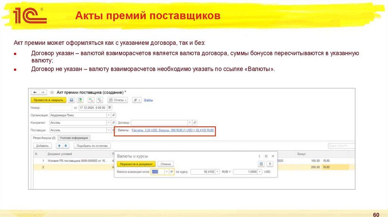The image size is (388, 217).
Task: Go forward with the right arrow button
Action: coord(43,92)
